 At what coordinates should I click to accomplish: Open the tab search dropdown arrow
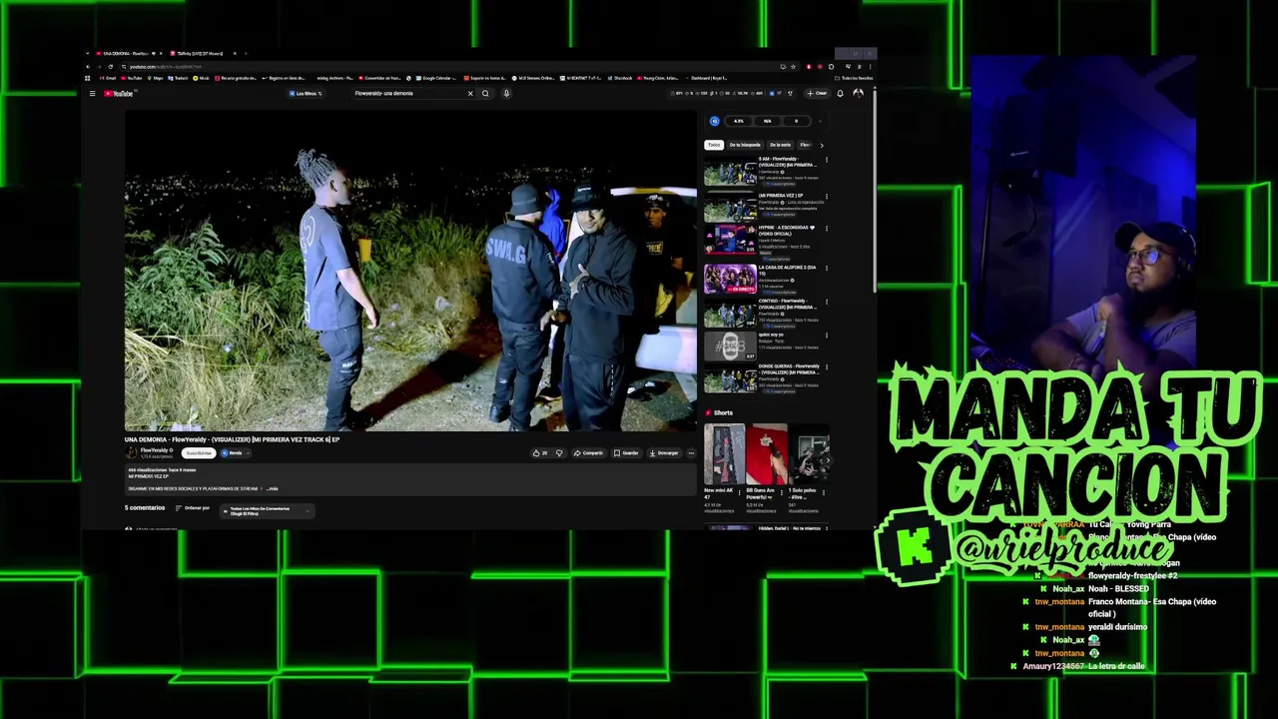[88, 54]
